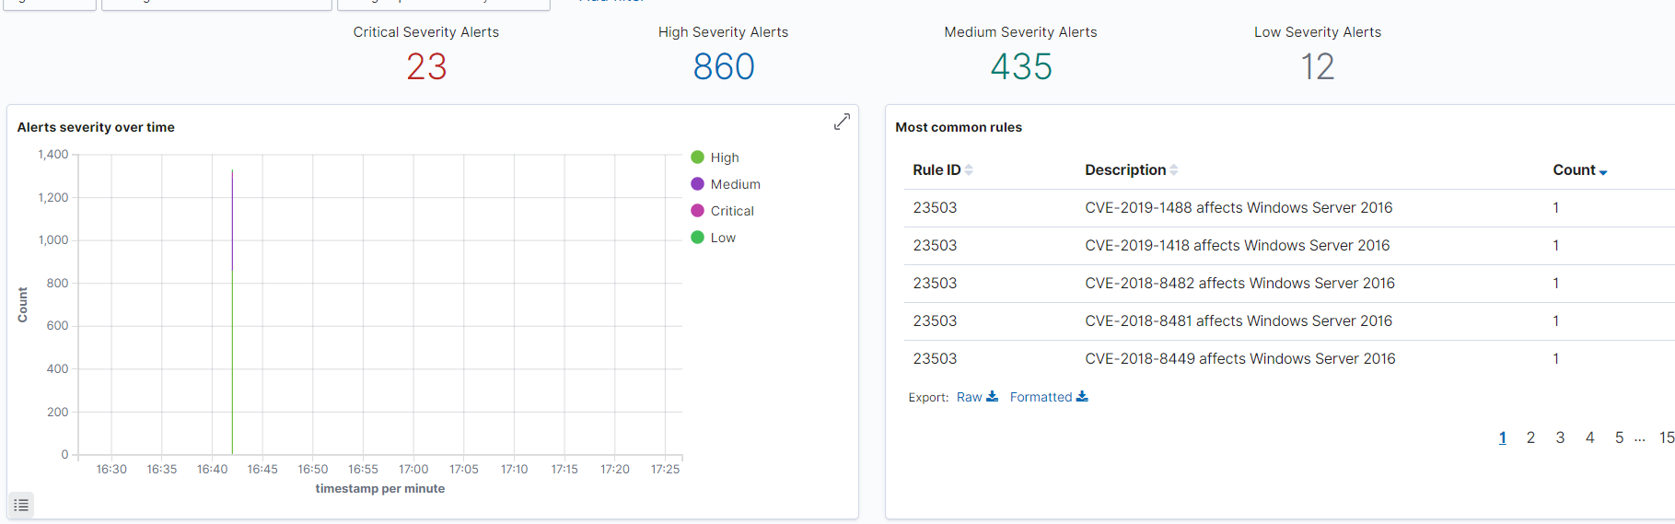Click the Alerts severity over time title
This screenshot has height=524, width=1675.
(x=96, y=127)
